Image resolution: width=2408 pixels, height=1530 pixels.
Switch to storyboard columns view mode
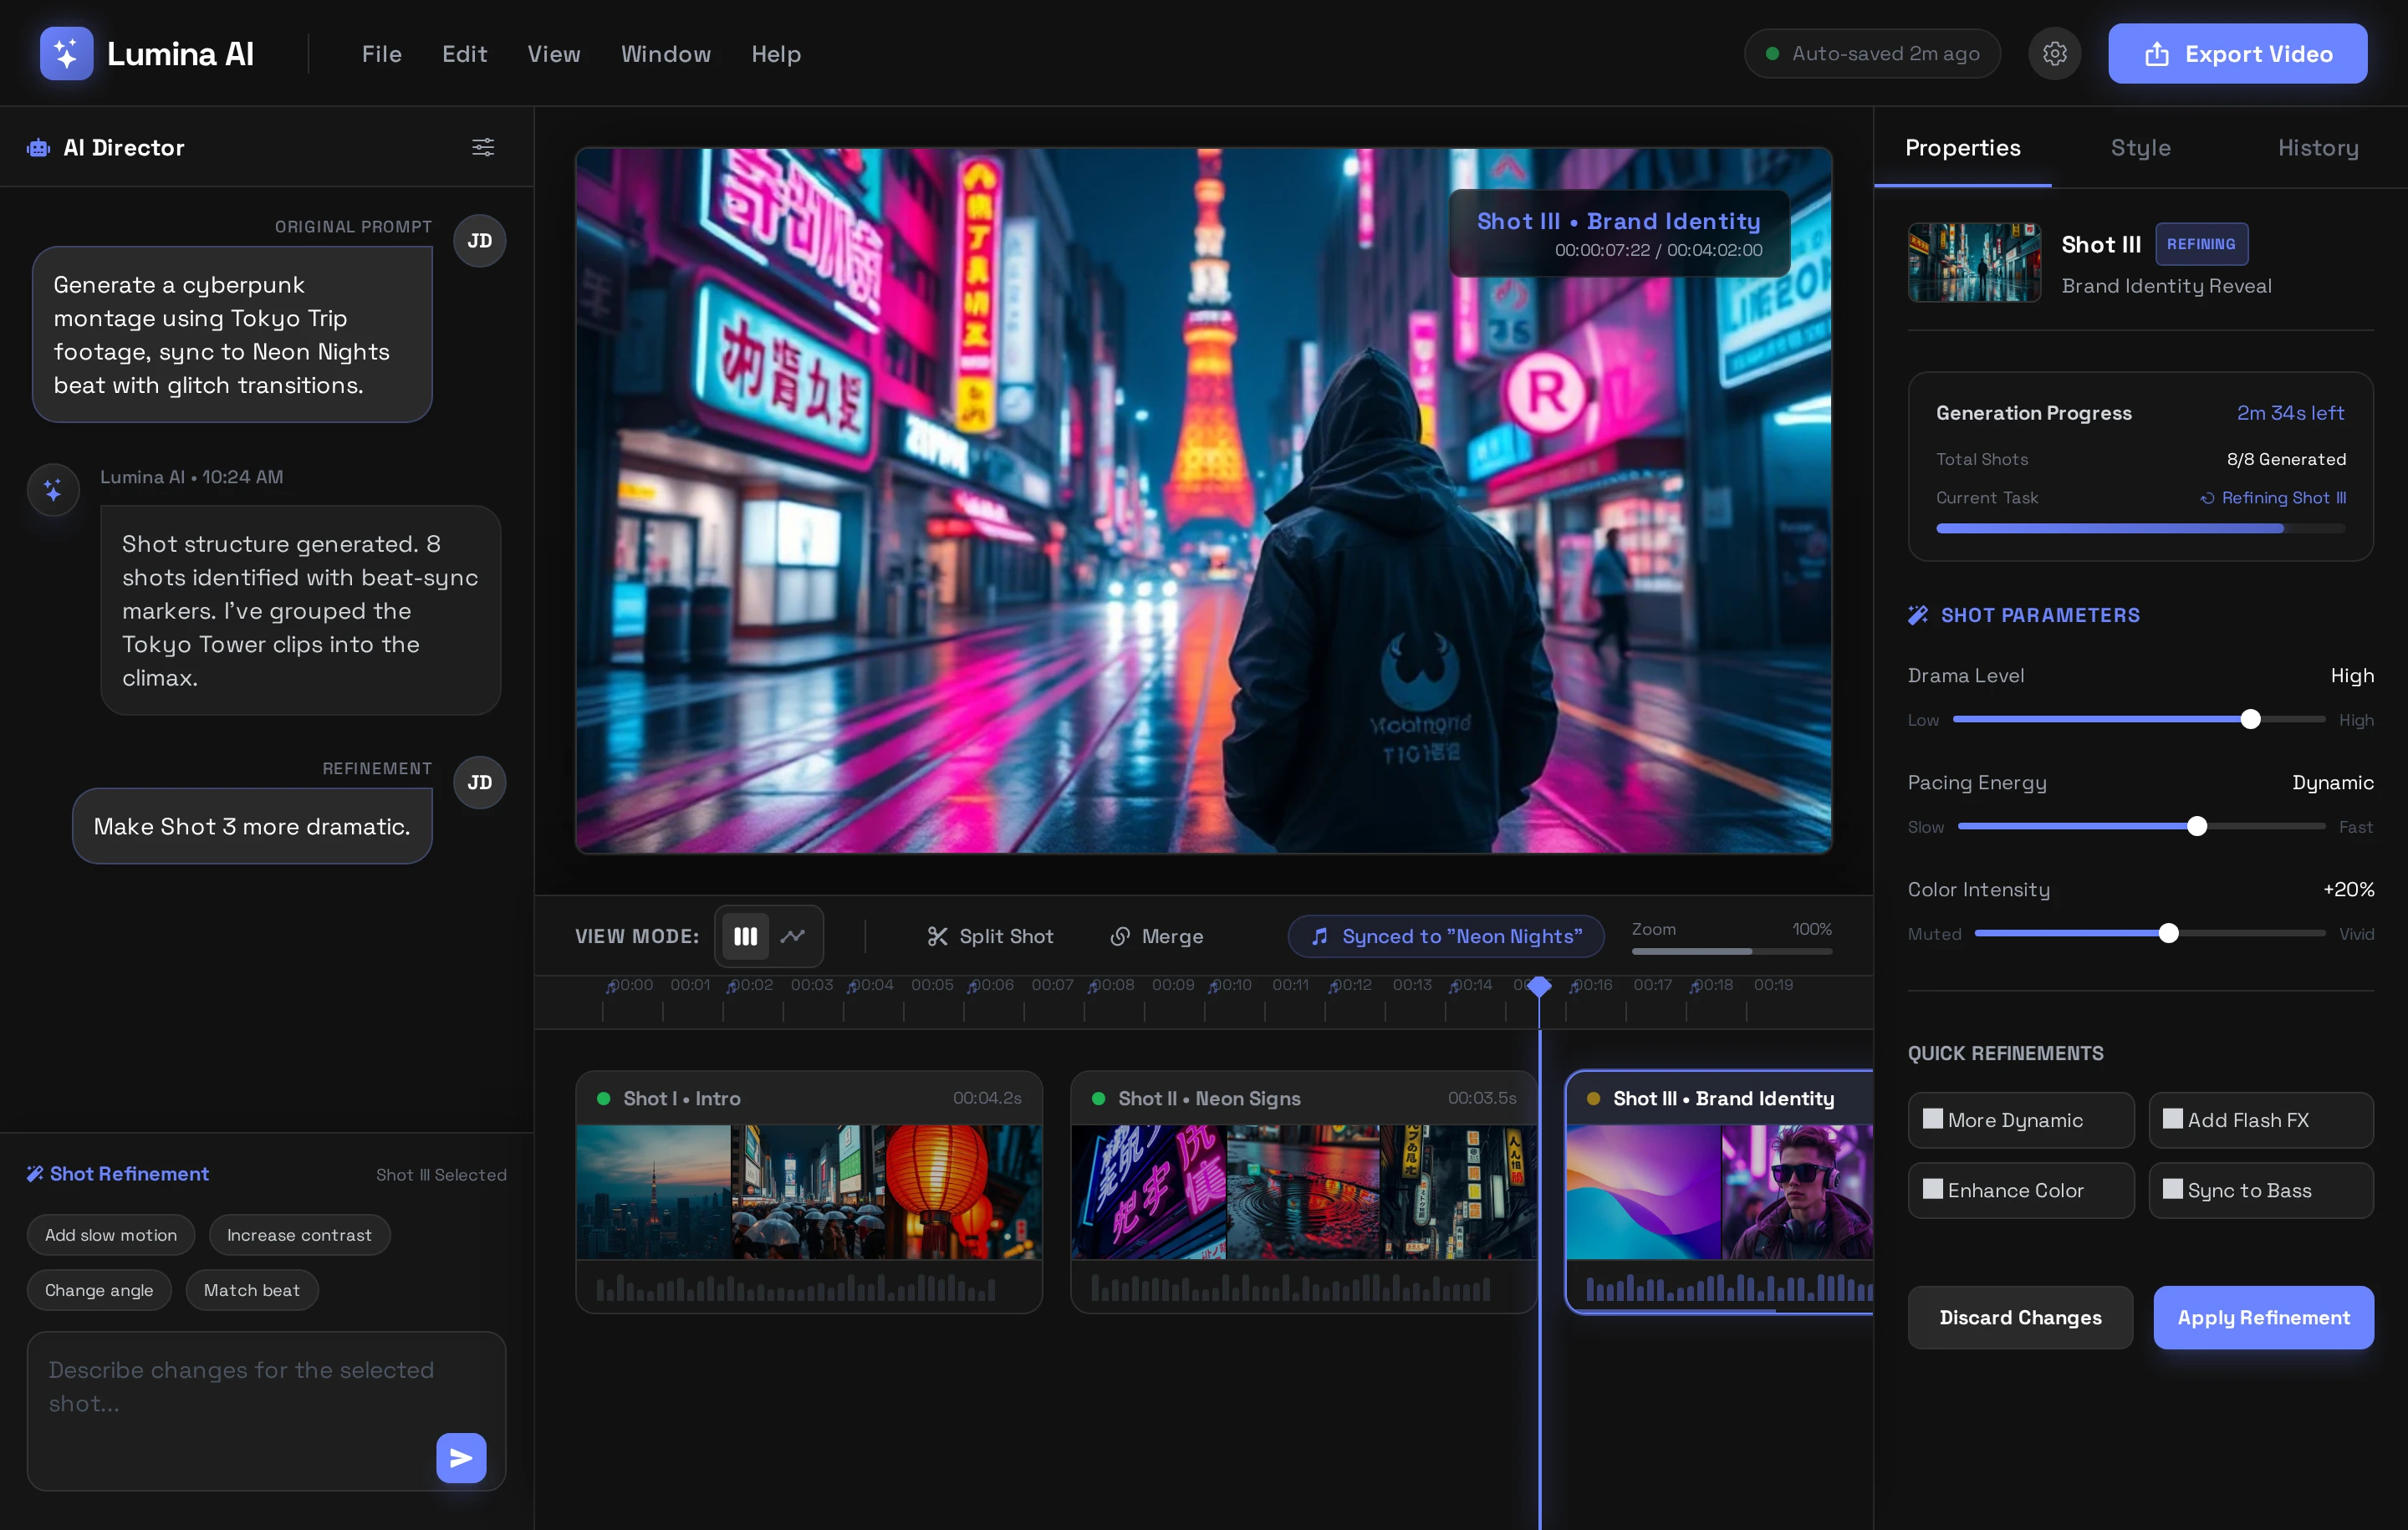tap(745, 936)
